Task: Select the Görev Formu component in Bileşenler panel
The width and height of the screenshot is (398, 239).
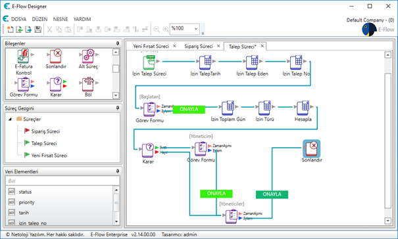Action: tap(24, 87)
